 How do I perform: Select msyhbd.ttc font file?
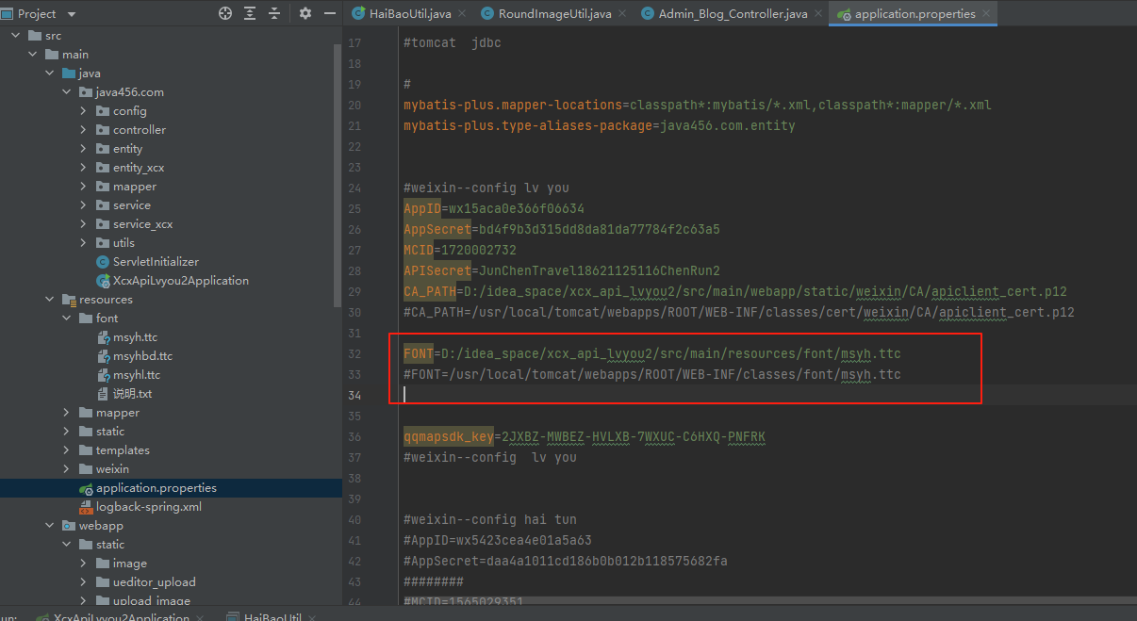pyautogui.click(x=142, y=356)
